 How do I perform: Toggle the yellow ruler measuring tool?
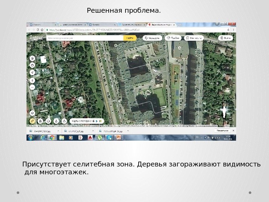[32, 121]
